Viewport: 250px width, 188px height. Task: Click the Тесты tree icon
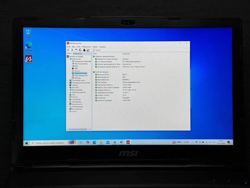(70, 111)
